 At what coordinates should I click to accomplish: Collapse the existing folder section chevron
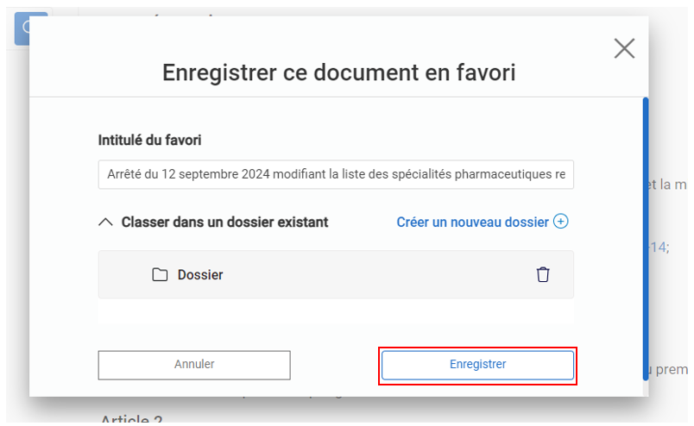[x=106, y=222]
